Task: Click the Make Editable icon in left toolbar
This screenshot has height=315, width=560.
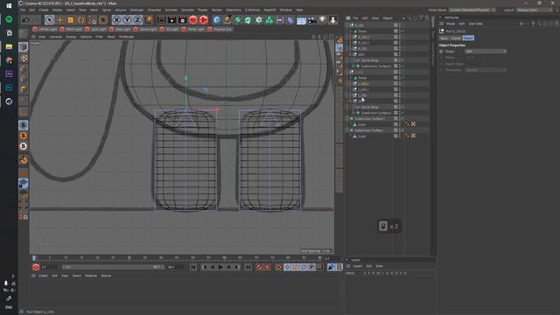Action: 24,33
